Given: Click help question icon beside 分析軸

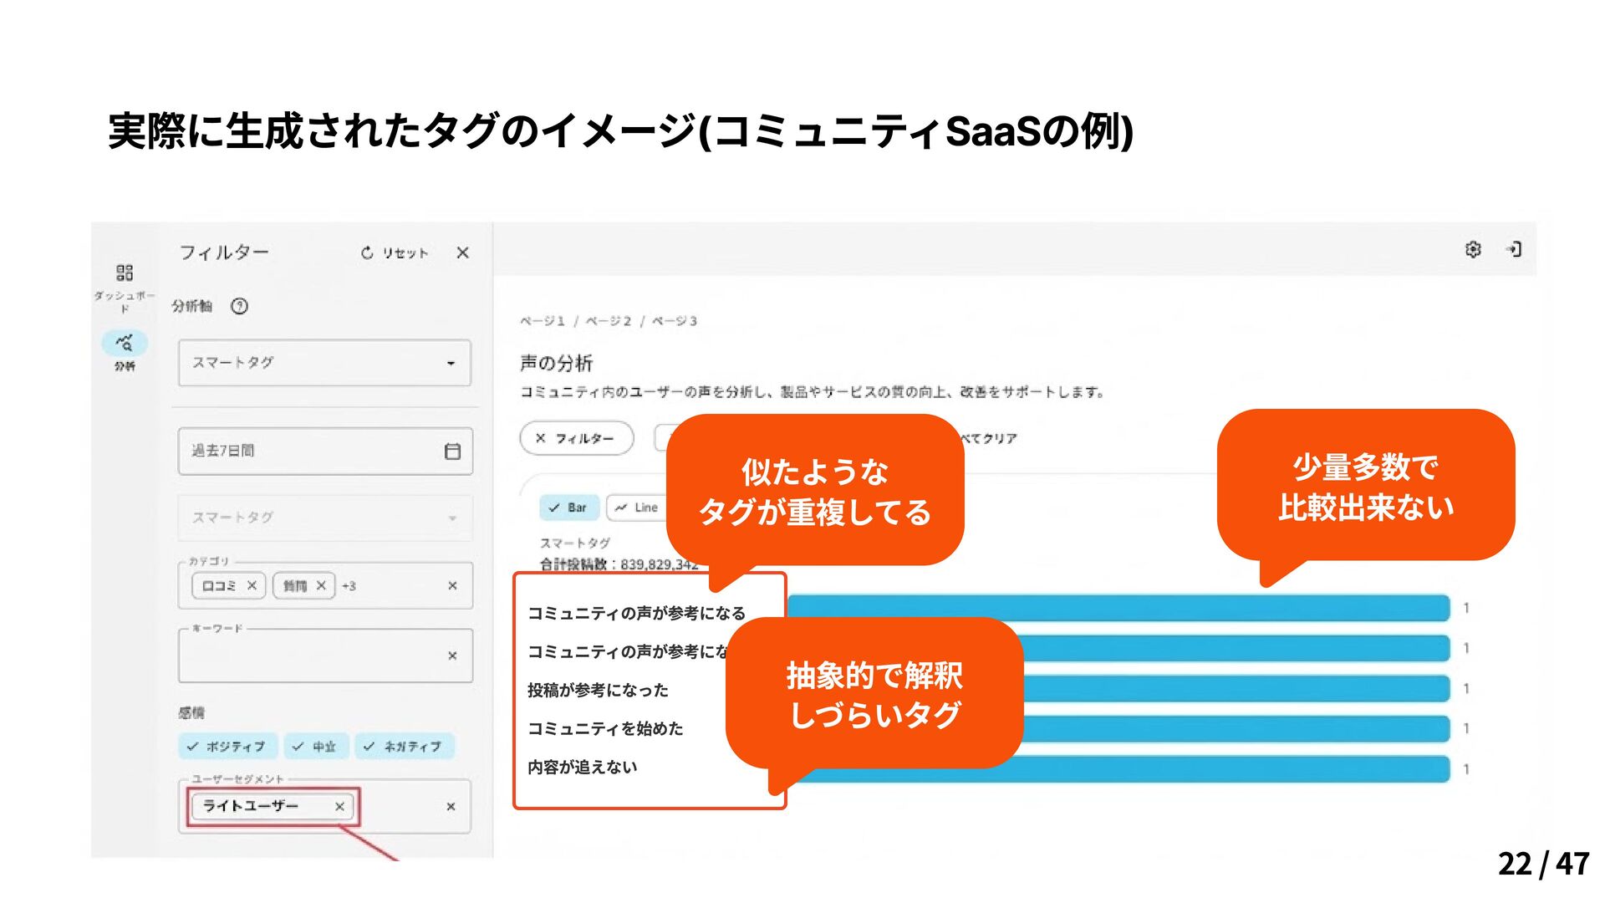Looking at the screenshot, I should 240,306.
